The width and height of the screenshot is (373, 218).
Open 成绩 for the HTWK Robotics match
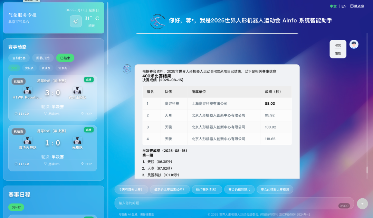click(x=89, y=80)
